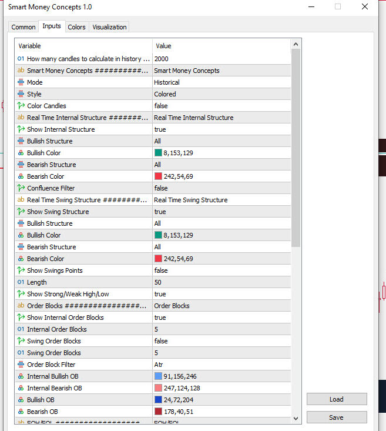
Task: Select the Inputs tab
Action: [x=52, y=26]
